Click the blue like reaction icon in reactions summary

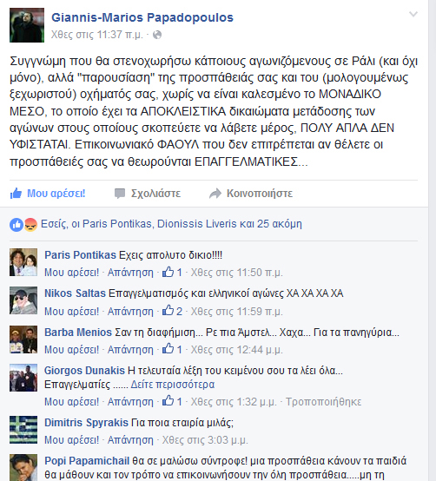17,225
